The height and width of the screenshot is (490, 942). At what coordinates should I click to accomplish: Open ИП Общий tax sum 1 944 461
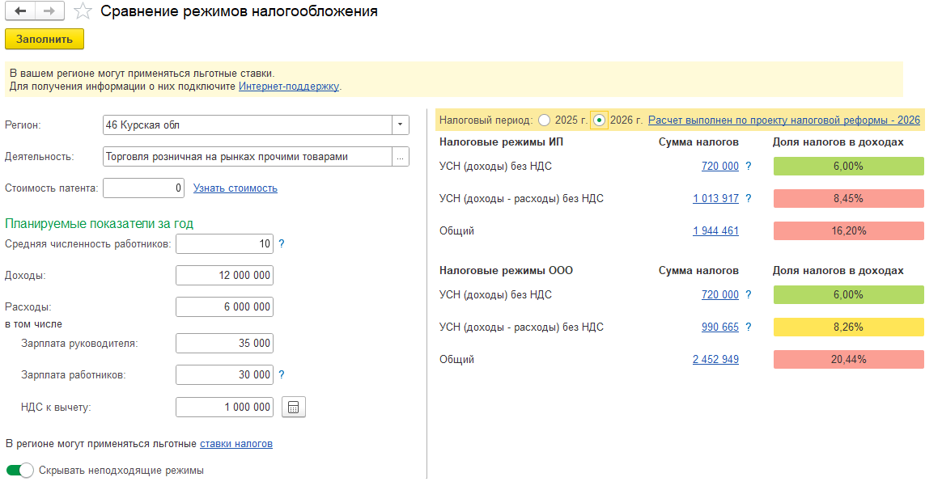pyautogui.click(x=715, y=231)
